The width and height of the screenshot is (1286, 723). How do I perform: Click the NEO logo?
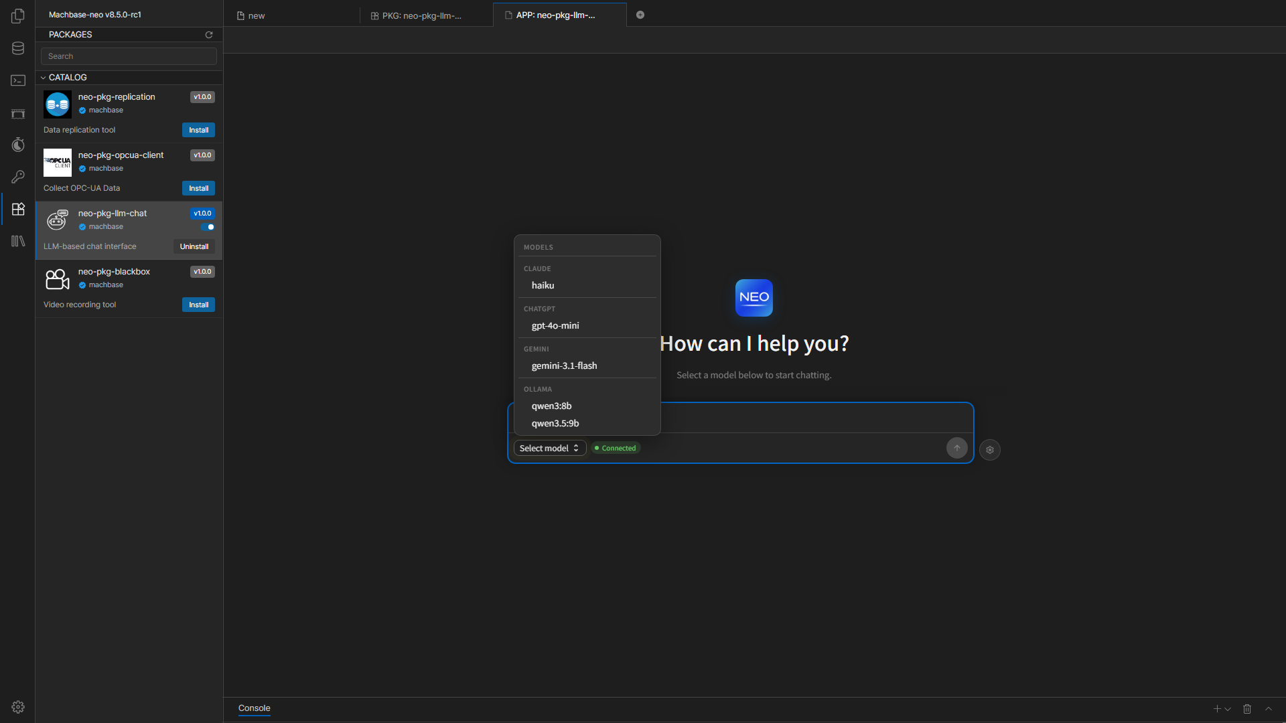click(x=754, y=298)
